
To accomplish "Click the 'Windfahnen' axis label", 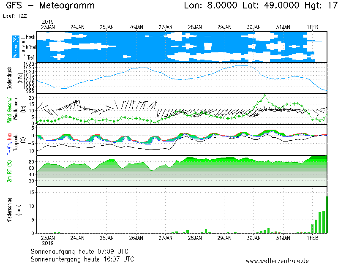I will [x=16, y=109].
